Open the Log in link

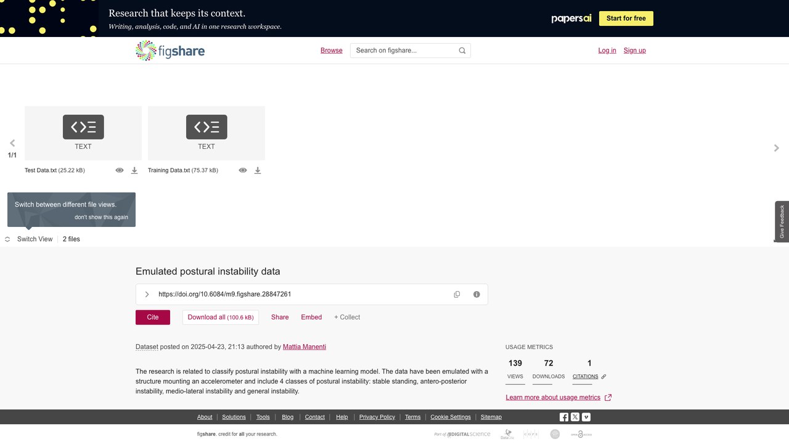607,51
